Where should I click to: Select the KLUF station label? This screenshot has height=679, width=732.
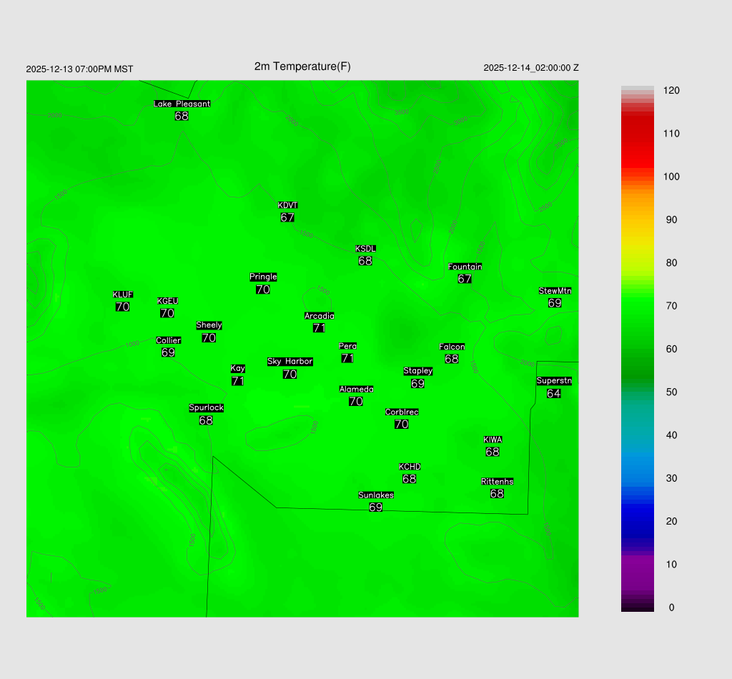coord(122,294)
